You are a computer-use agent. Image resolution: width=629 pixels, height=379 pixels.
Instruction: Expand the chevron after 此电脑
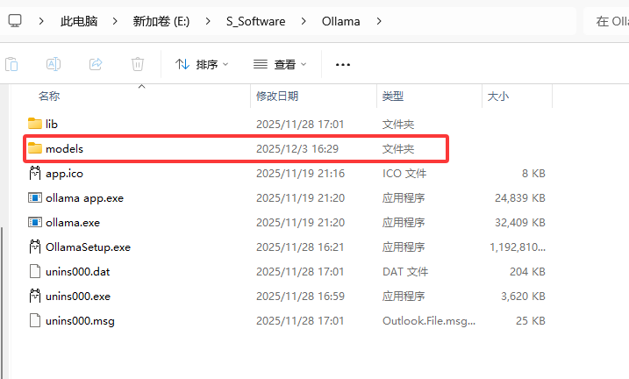tap(115, 21)
